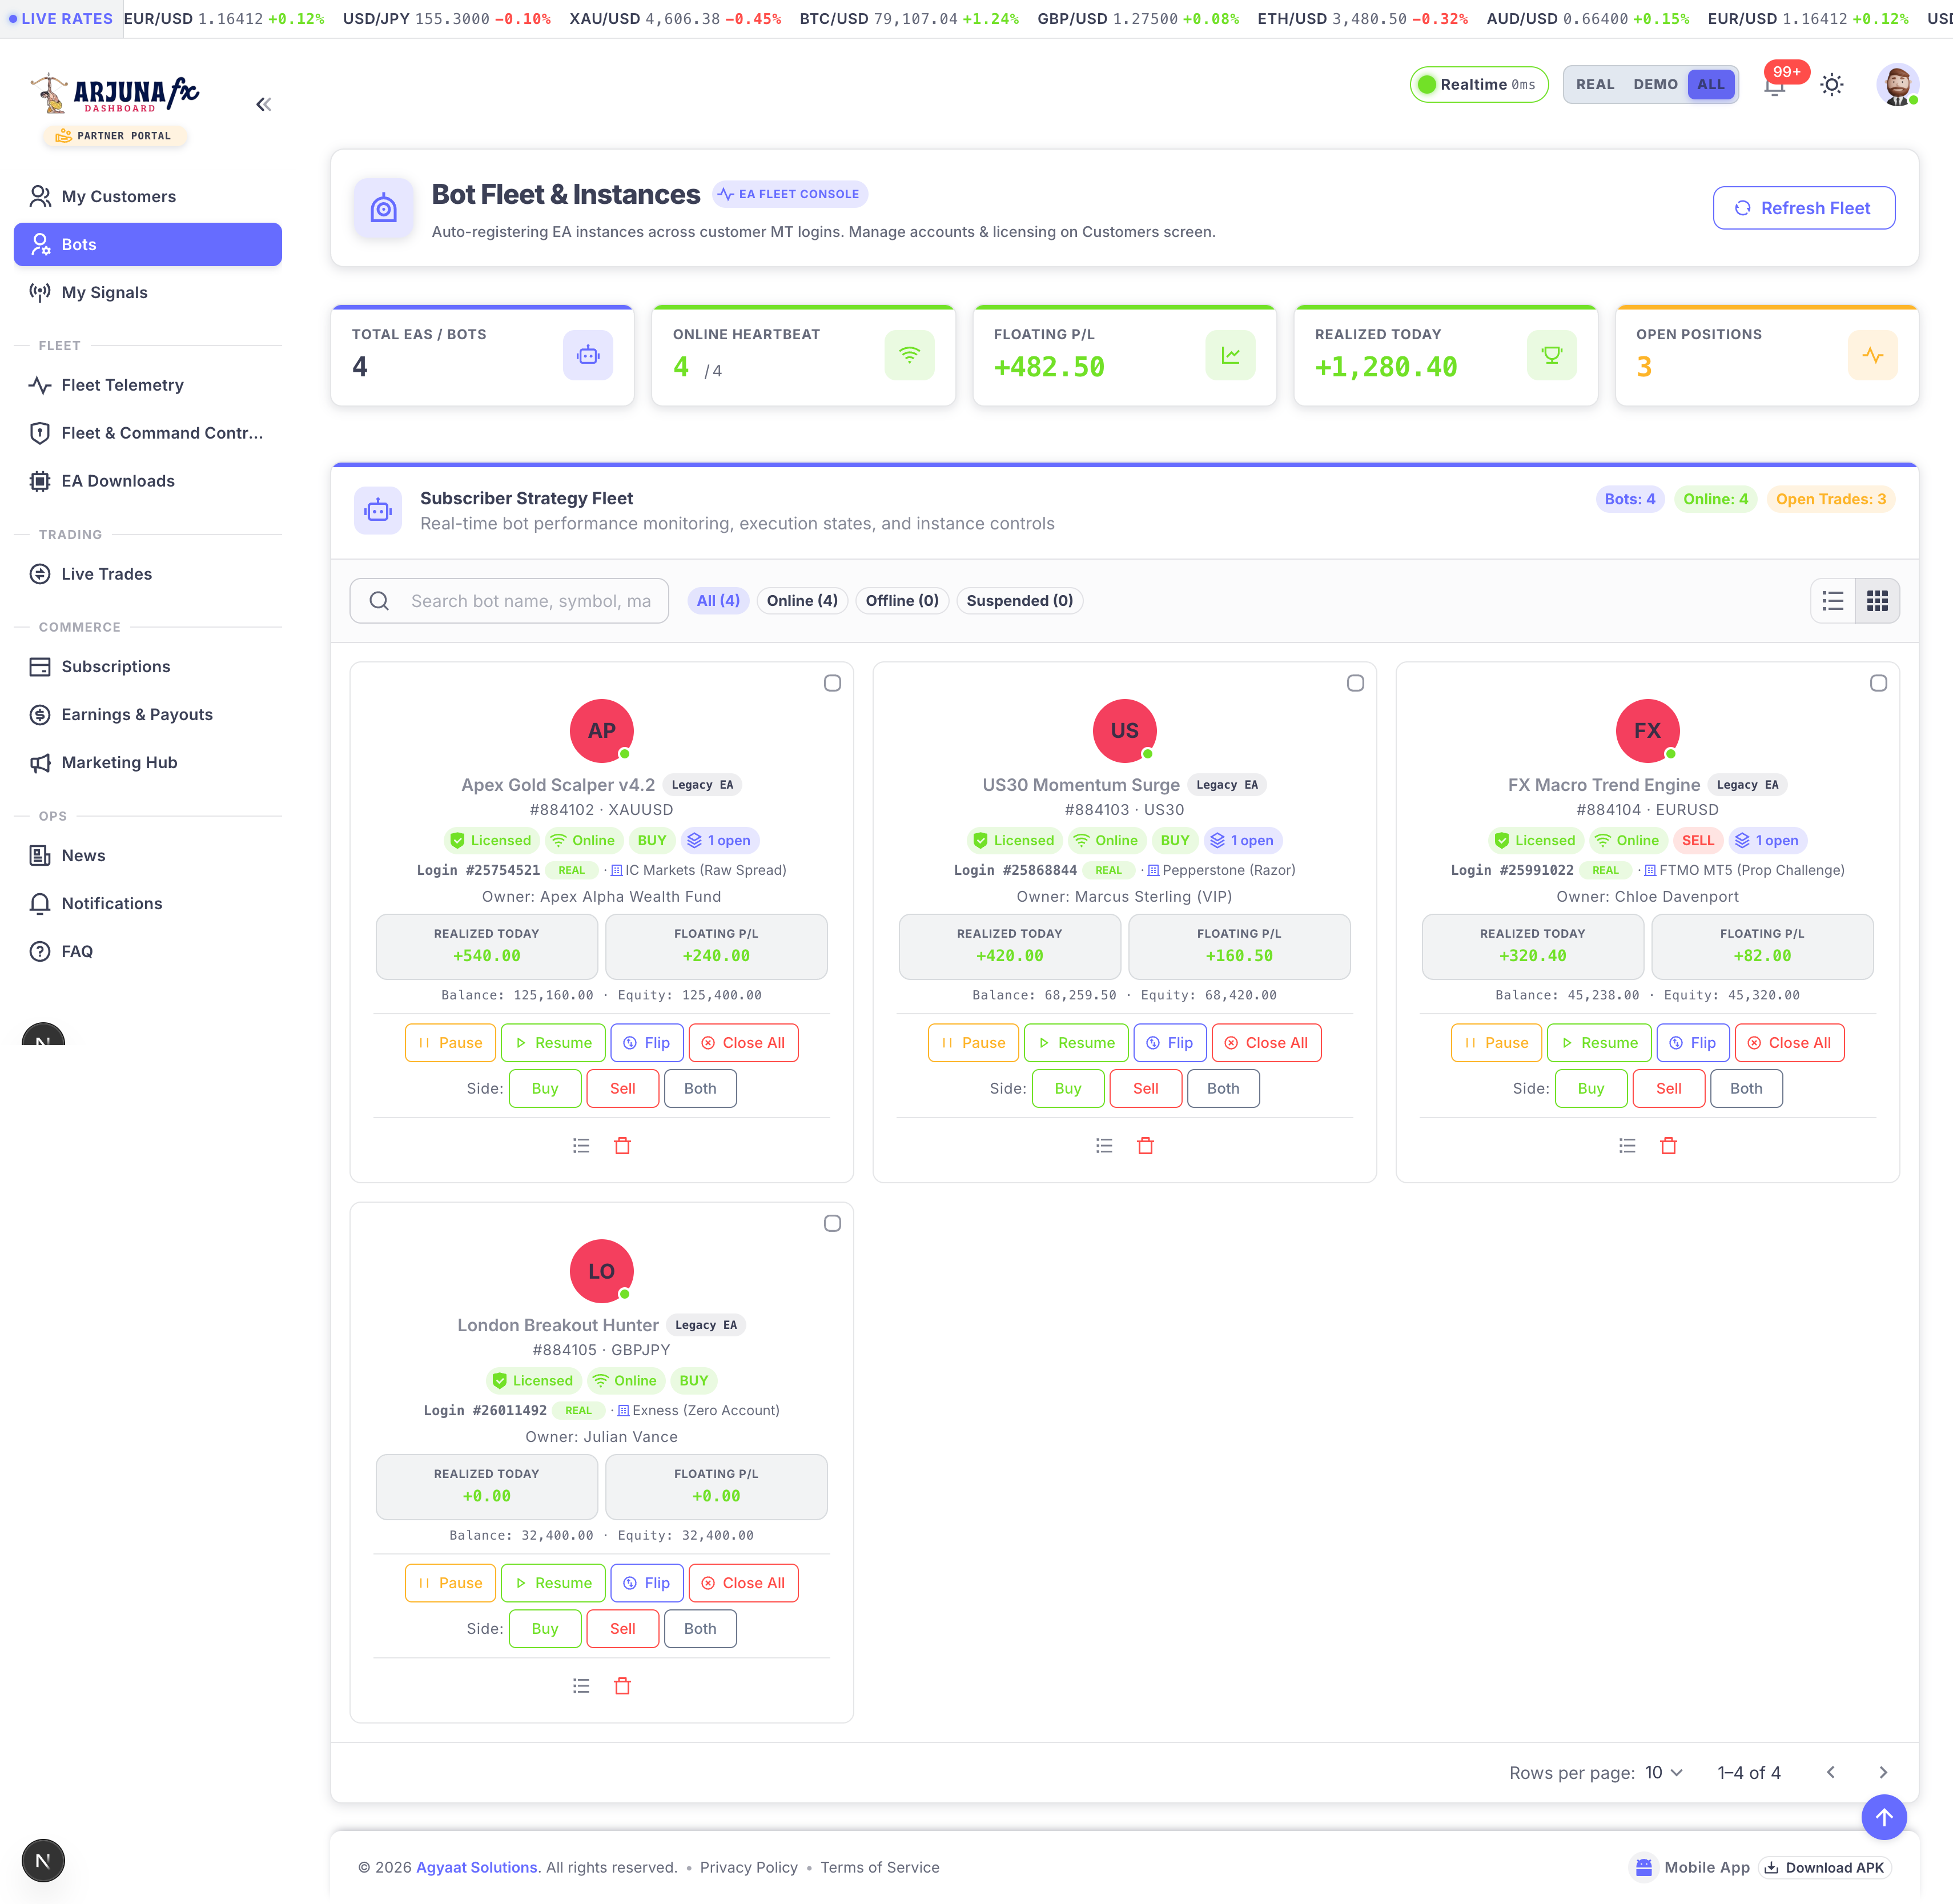Open Privacy Policy footer link
The height and width of the screenshot is (1904, 1953).
(748, 1868)
